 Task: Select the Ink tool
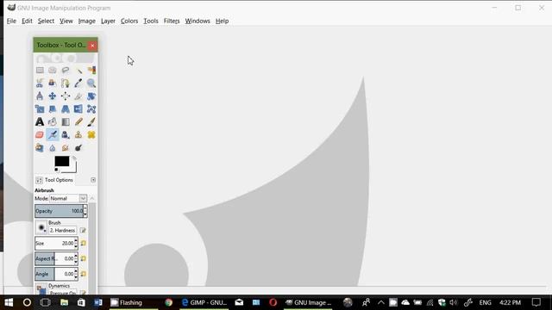point(66,134)
